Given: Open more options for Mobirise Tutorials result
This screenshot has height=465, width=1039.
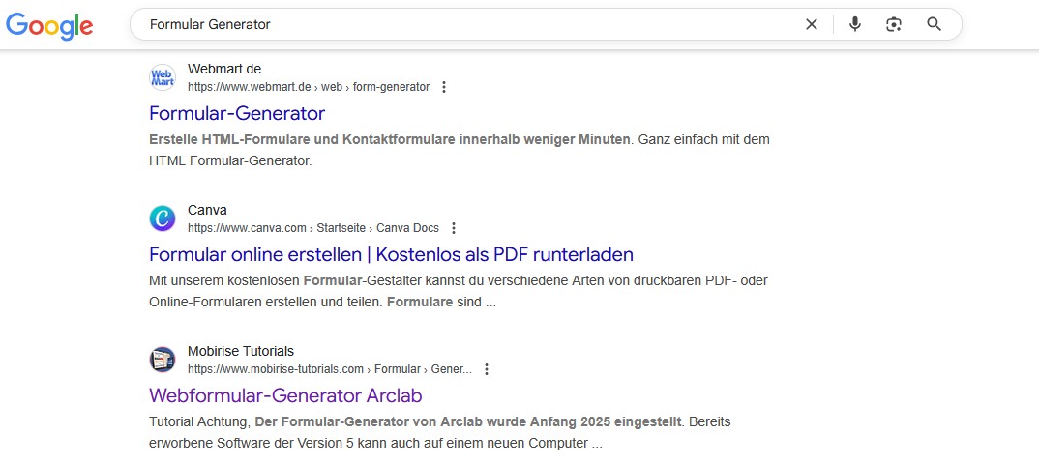Looking at the screenshot, I should (x=487, y=369).
